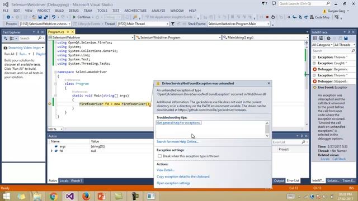Viewport: 358px width, 201px height.
Task: Click the Step Out debug icon
Action: tap(306, 17)
